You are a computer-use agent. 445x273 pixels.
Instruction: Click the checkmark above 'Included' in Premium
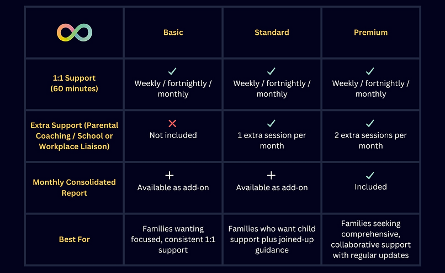tap(370, 175)
